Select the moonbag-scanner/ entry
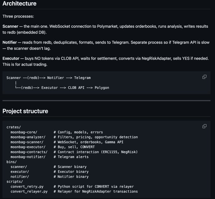215x199 pixels. [x=27, y=142]
